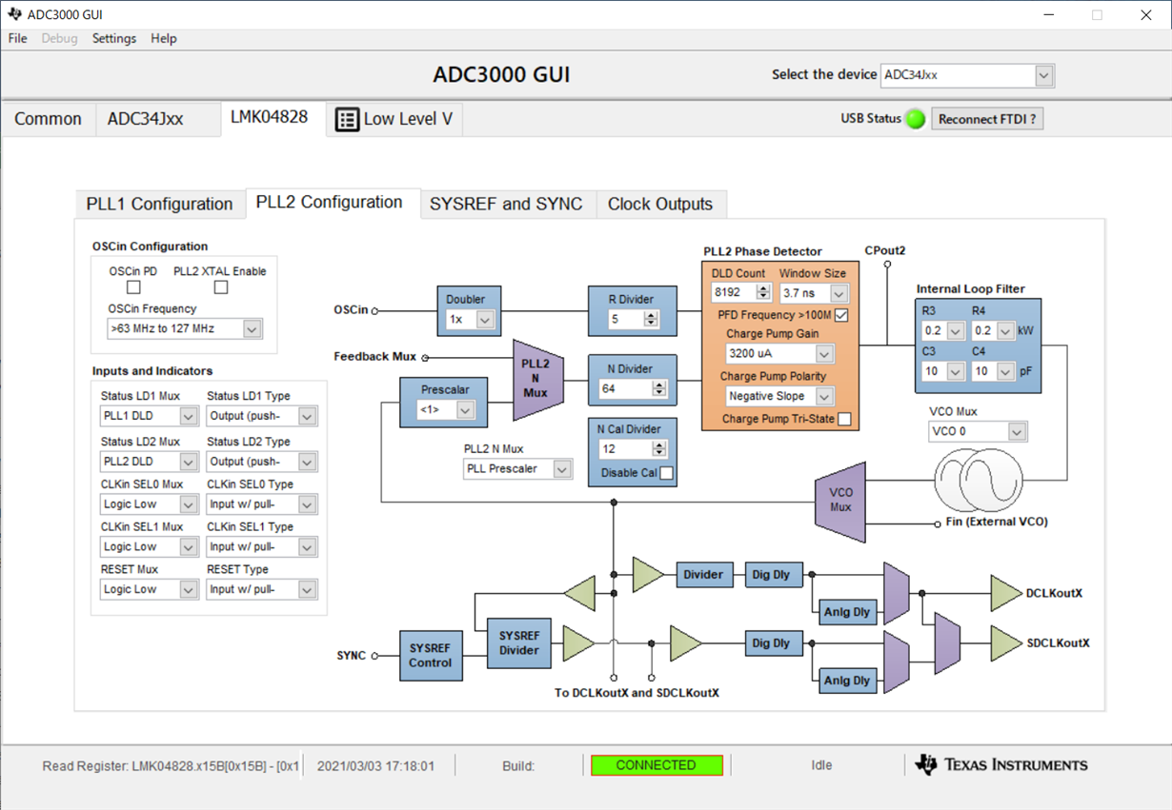Click the DCLKoutX output buffer triangle
1172x810 pixels.
(x=1005, y=593)
